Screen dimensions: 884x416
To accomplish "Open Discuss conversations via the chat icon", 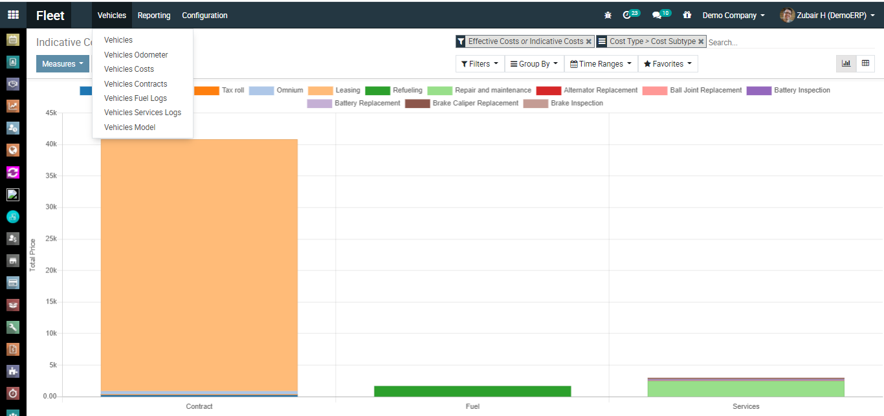I will [x=656, y=14].
